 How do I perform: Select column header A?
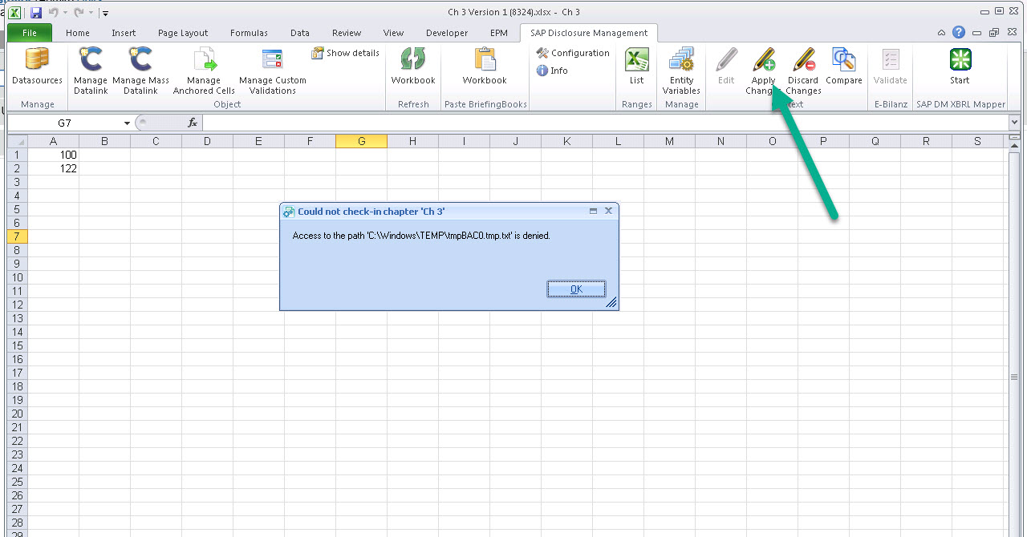(x=53, y=141)
